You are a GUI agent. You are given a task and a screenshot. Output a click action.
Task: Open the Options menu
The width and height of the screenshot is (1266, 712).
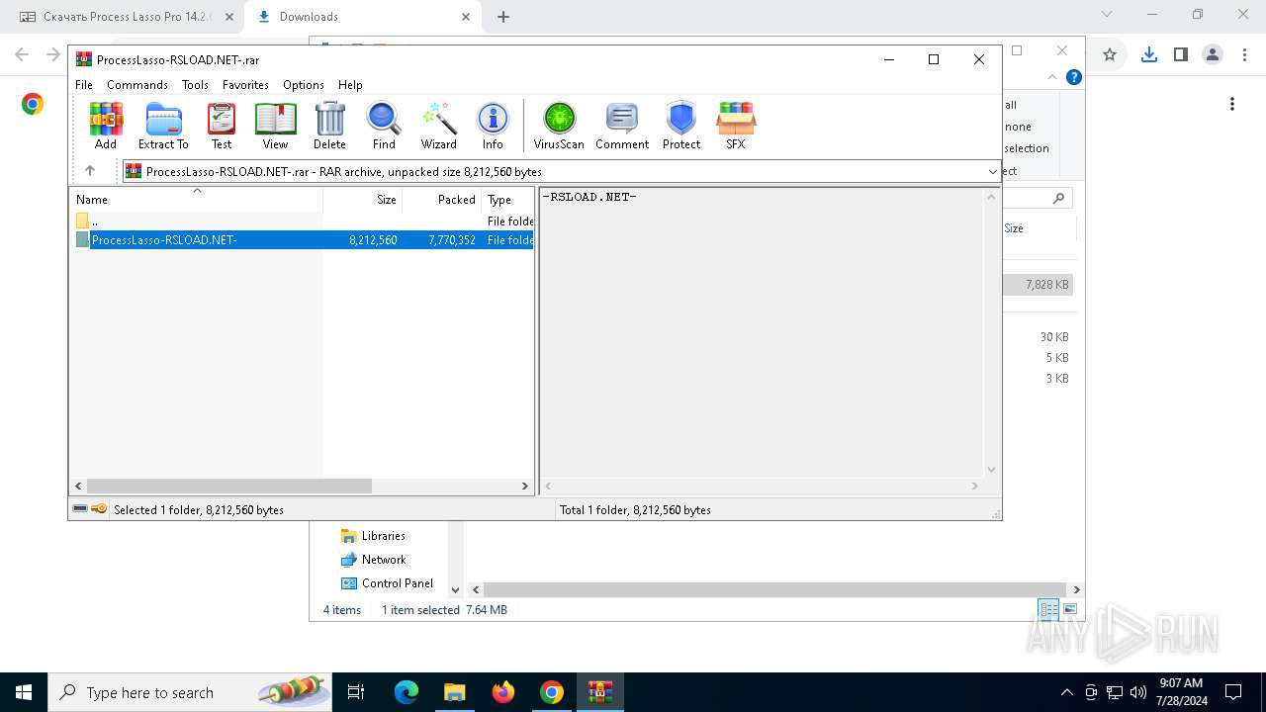(x=304, y=85)
